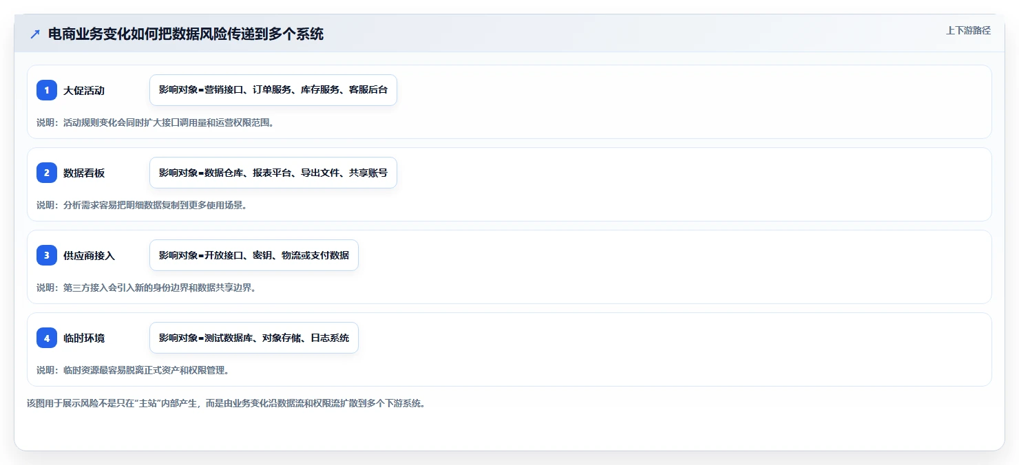This screenshot has height=465, width=1019.
Task: Select the 数据看板 heading
Action: coord(84,173)
